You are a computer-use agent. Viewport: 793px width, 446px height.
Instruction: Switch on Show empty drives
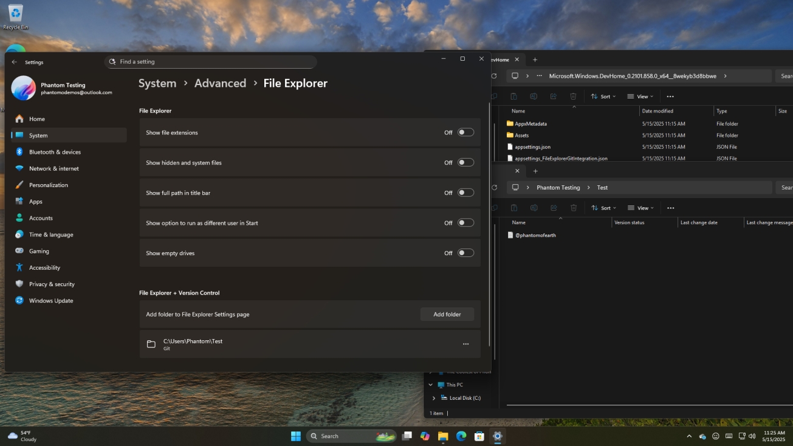[465, 253]
